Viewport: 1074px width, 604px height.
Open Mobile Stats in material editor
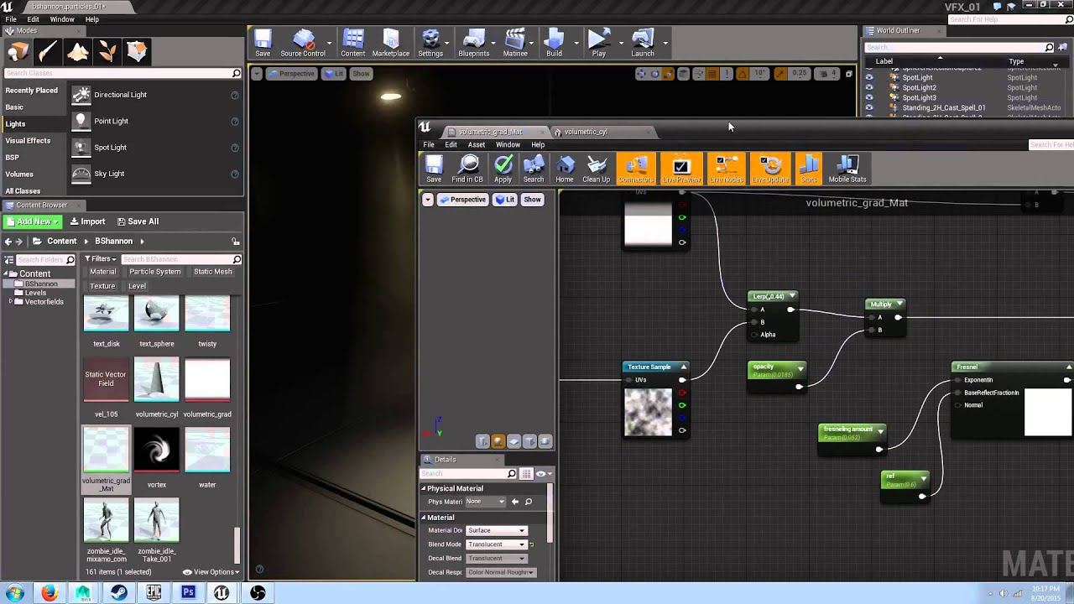847,169
